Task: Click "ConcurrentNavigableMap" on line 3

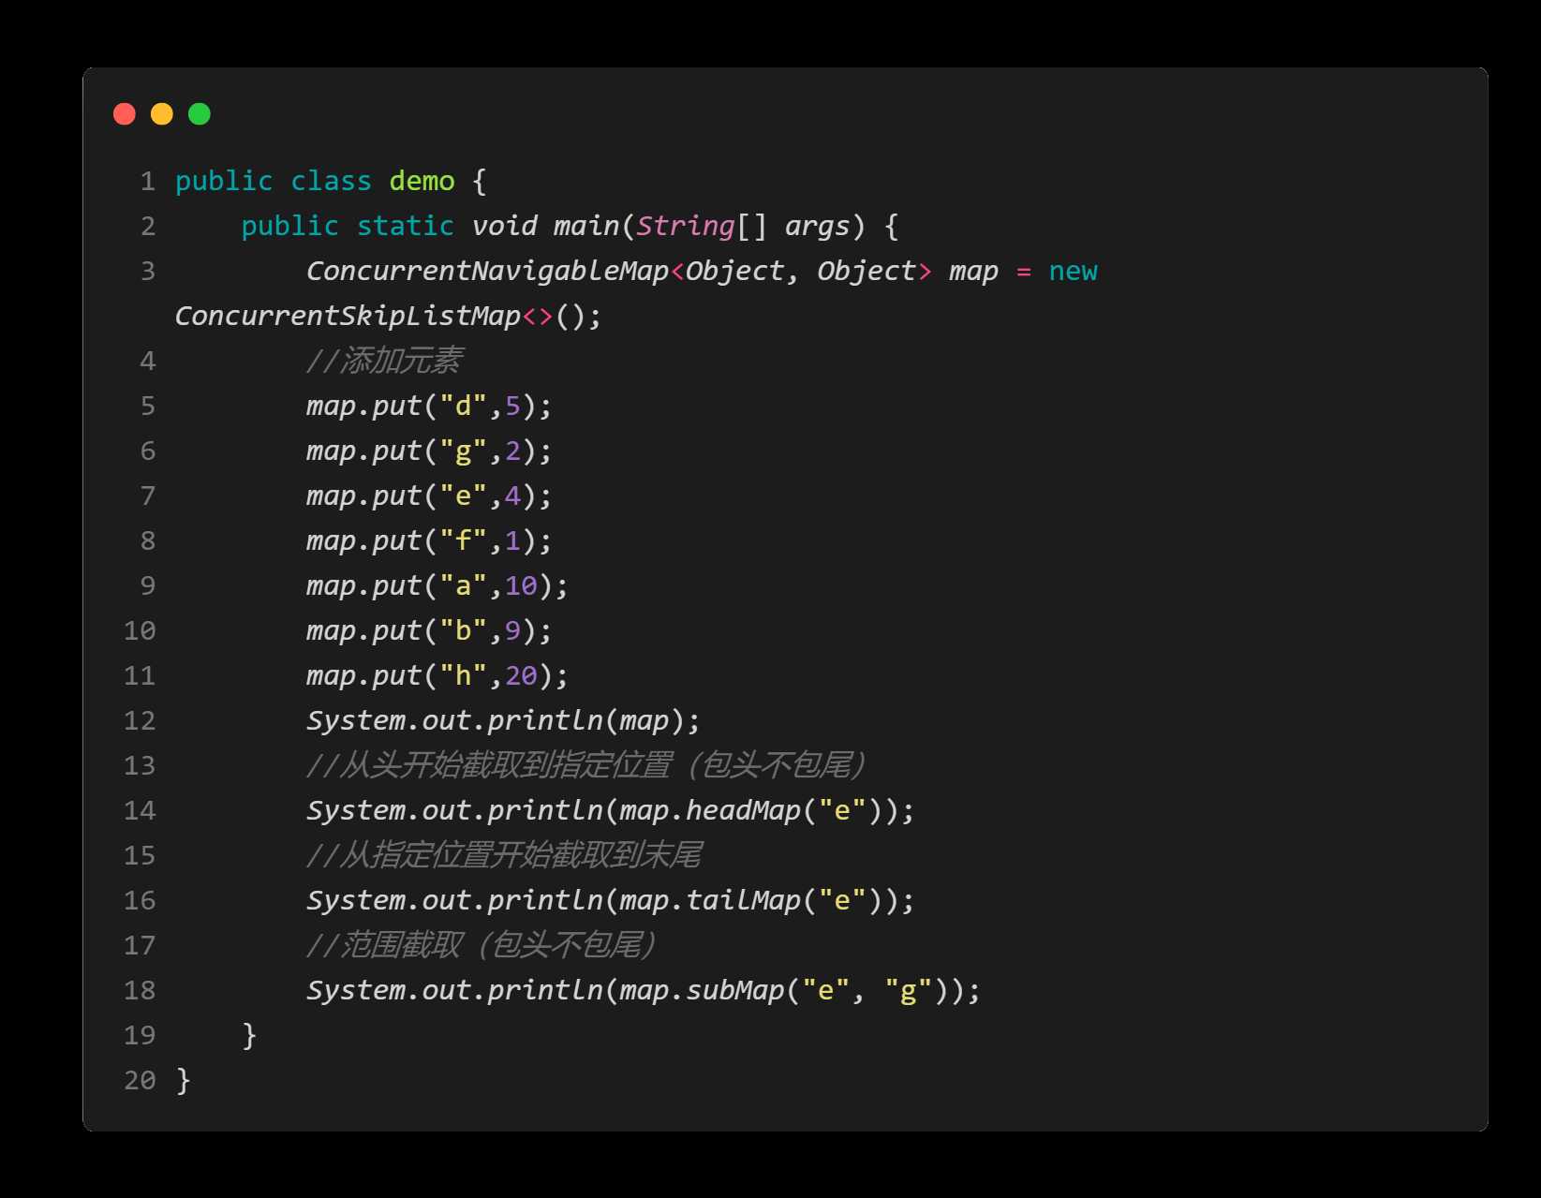Action: tap(487, 271)
